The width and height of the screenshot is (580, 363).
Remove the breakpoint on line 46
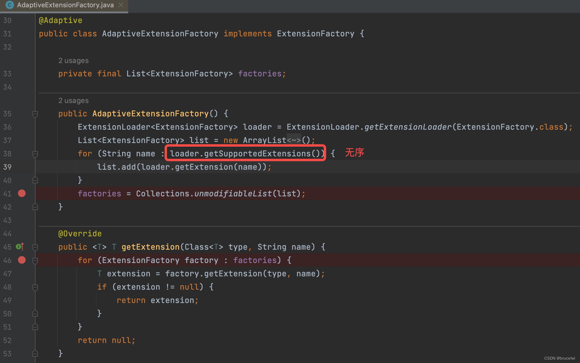pos(22,260)
